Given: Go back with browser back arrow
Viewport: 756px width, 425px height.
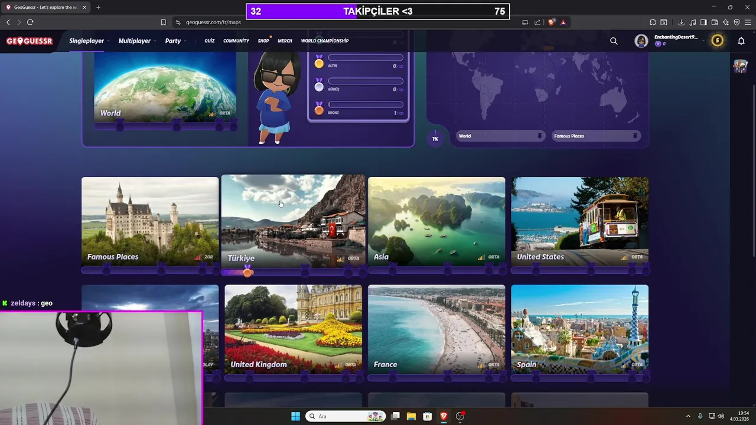Looking at the screenshot, I should point(8,22).
